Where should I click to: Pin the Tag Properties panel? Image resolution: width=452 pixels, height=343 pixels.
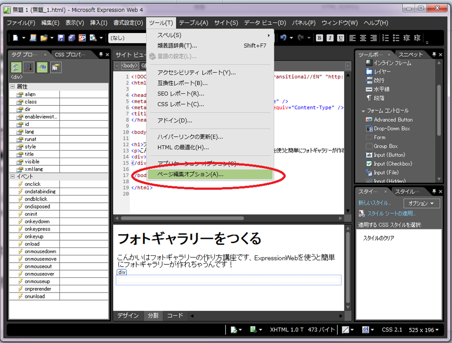click(x=101, y=54)
